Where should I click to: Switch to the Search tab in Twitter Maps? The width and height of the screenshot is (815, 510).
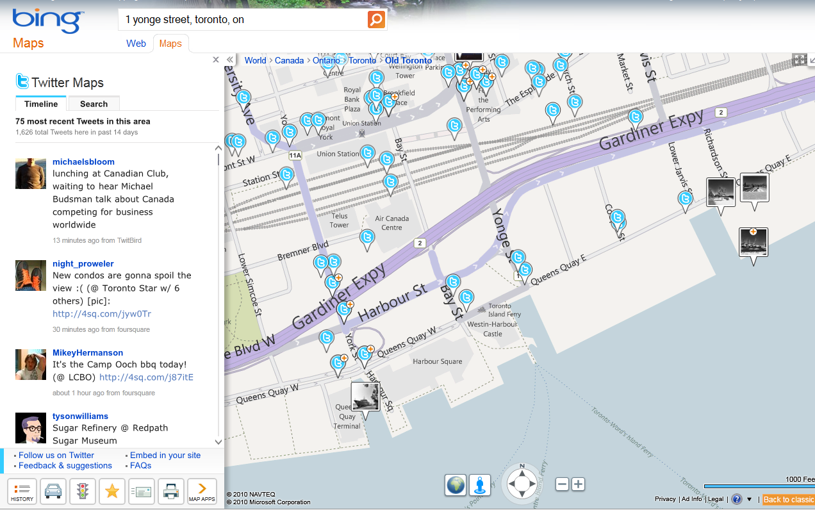94,104
